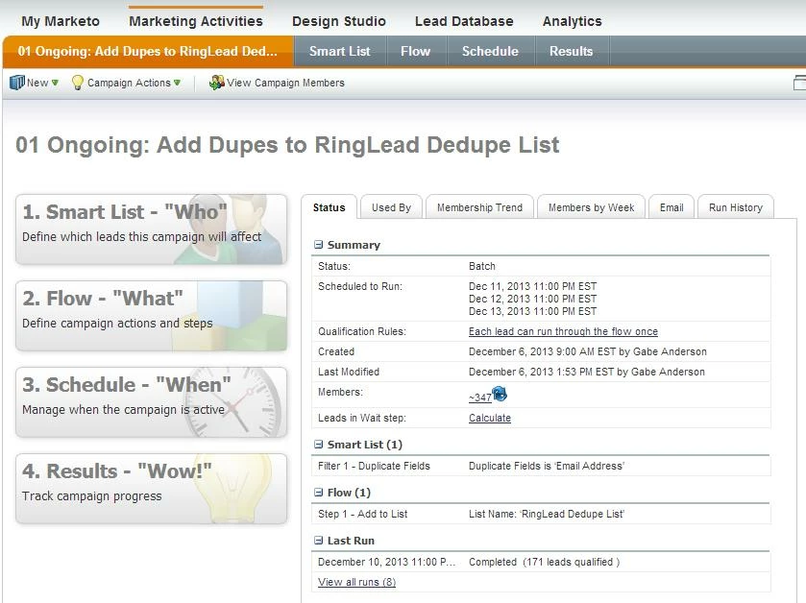Open the qualification rules link
The height and width of the screenshot is (603, 806).
[x=563, y=332]
